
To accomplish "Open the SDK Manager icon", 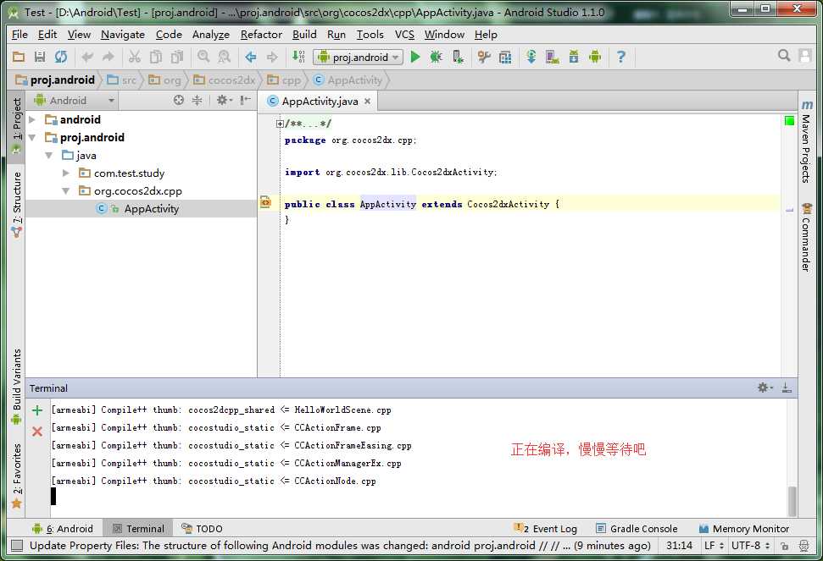I will [574, 57].
